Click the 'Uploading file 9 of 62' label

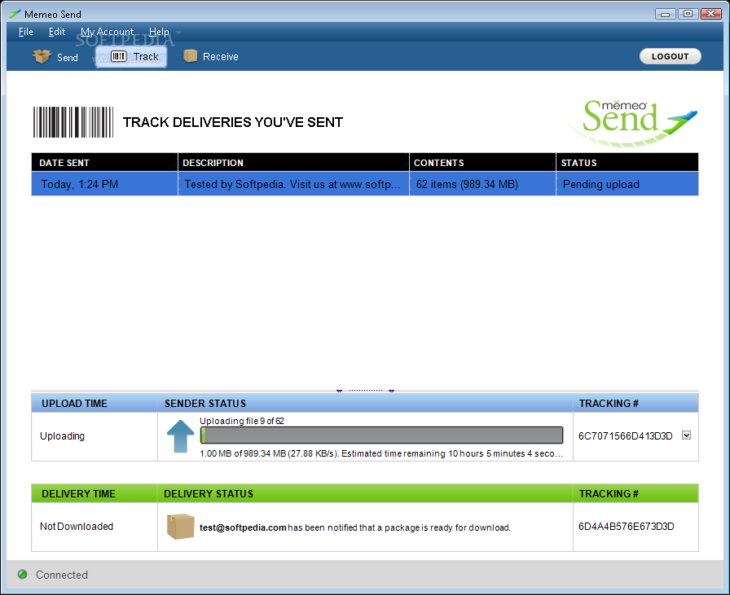(x=242, y=421)
